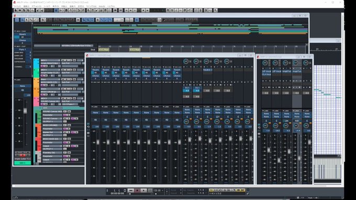The image size is (356, 200).
Task: Open the ヘルプ(H) help menu
Action: tap(111, 6)
